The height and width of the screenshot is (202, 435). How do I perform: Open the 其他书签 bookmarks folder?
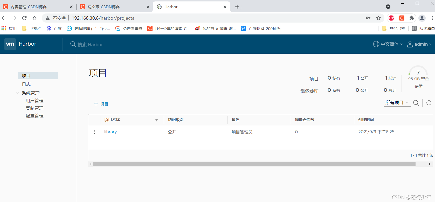click(393, 29)
